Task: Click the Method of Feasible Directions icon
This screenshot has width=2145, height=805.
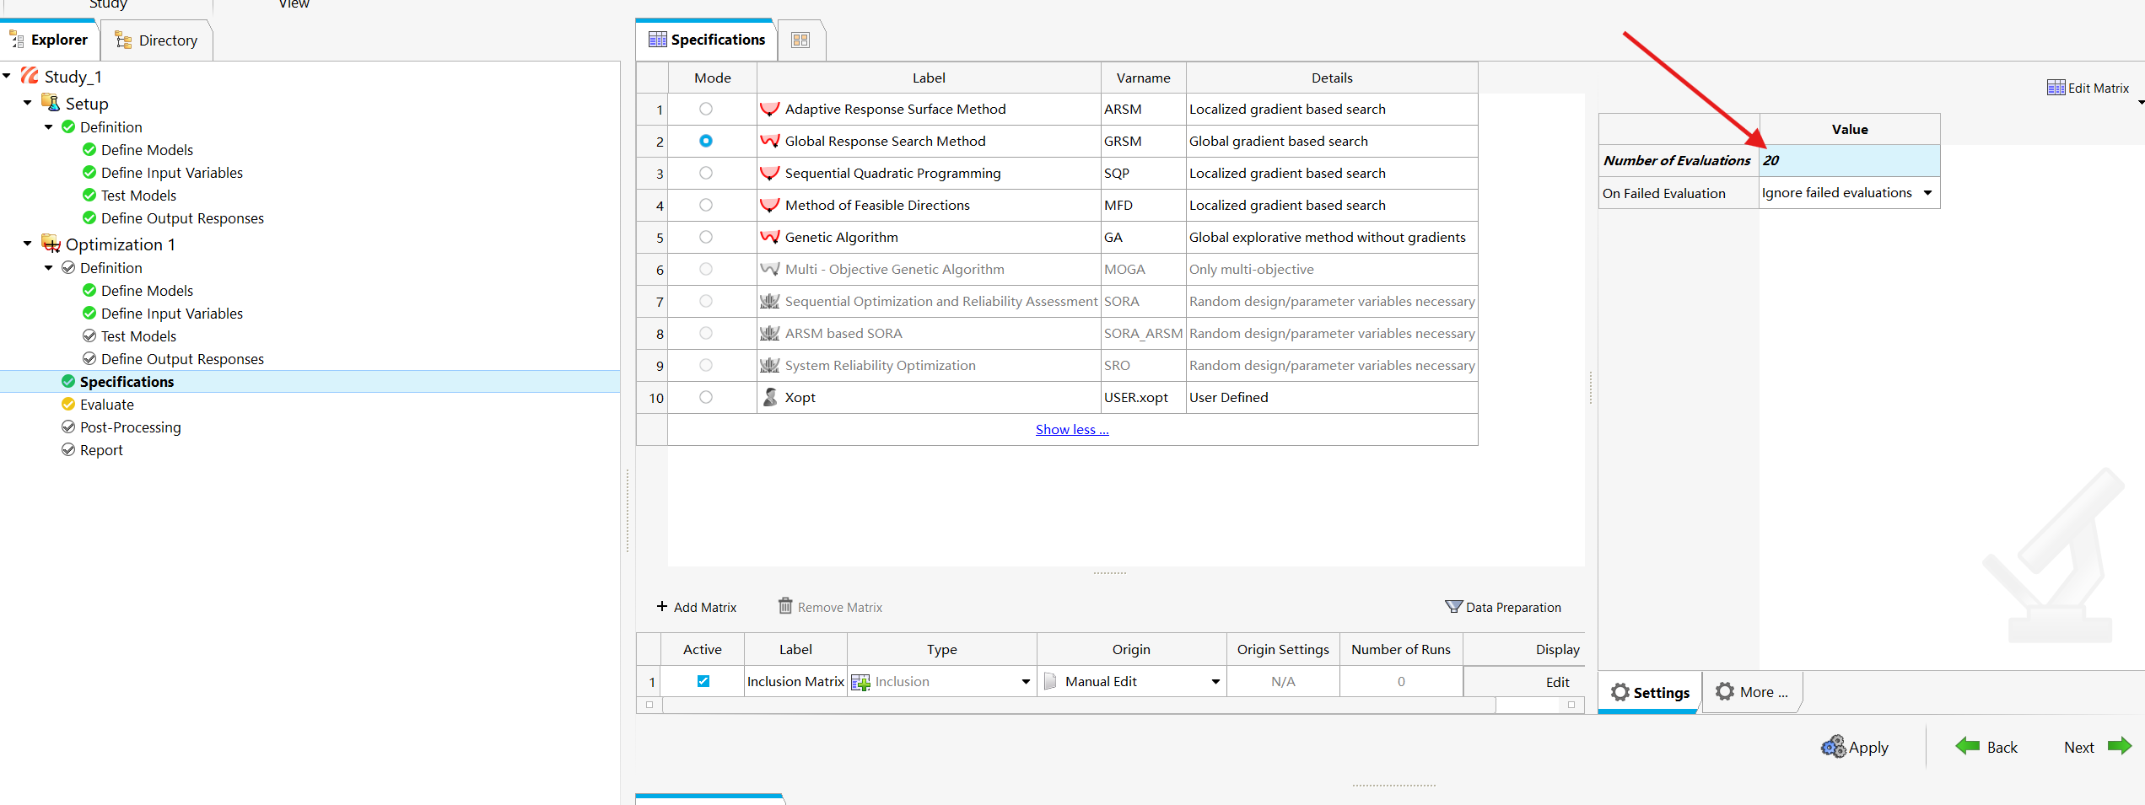Action: coord(769,205)
